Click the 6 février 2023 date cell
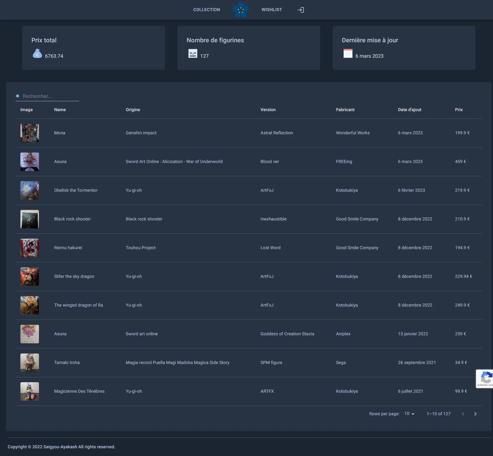493x456 pixels. pyautogui.click(x=411, y=190)
